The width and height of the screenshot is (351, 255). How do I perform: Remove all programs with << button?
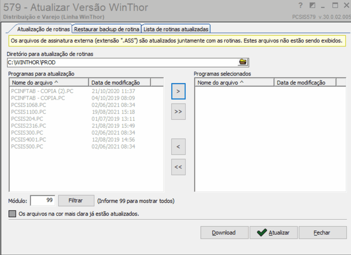coord(178,167)
